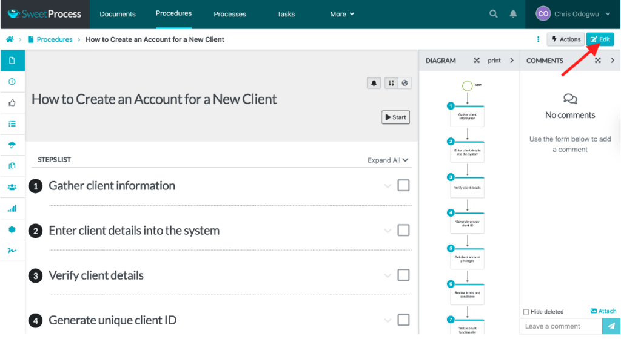Click the Start procedure button
Viewport: 621px width, 342px height.
pyautogui.click(x=395, y=117)
